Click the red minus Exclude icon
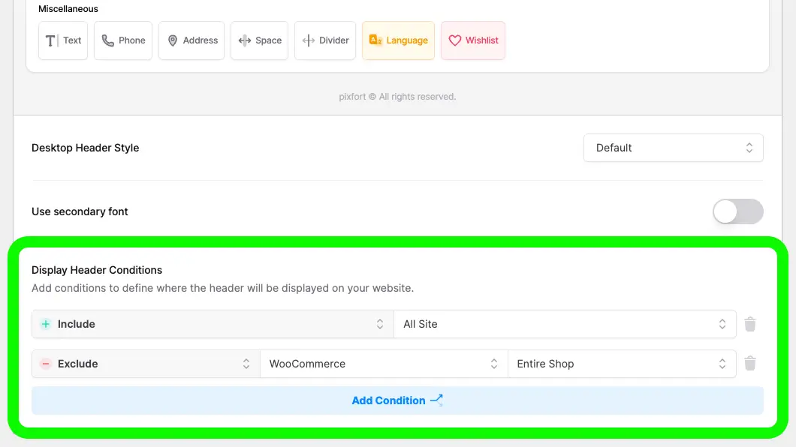 click(x=46, y=364)
